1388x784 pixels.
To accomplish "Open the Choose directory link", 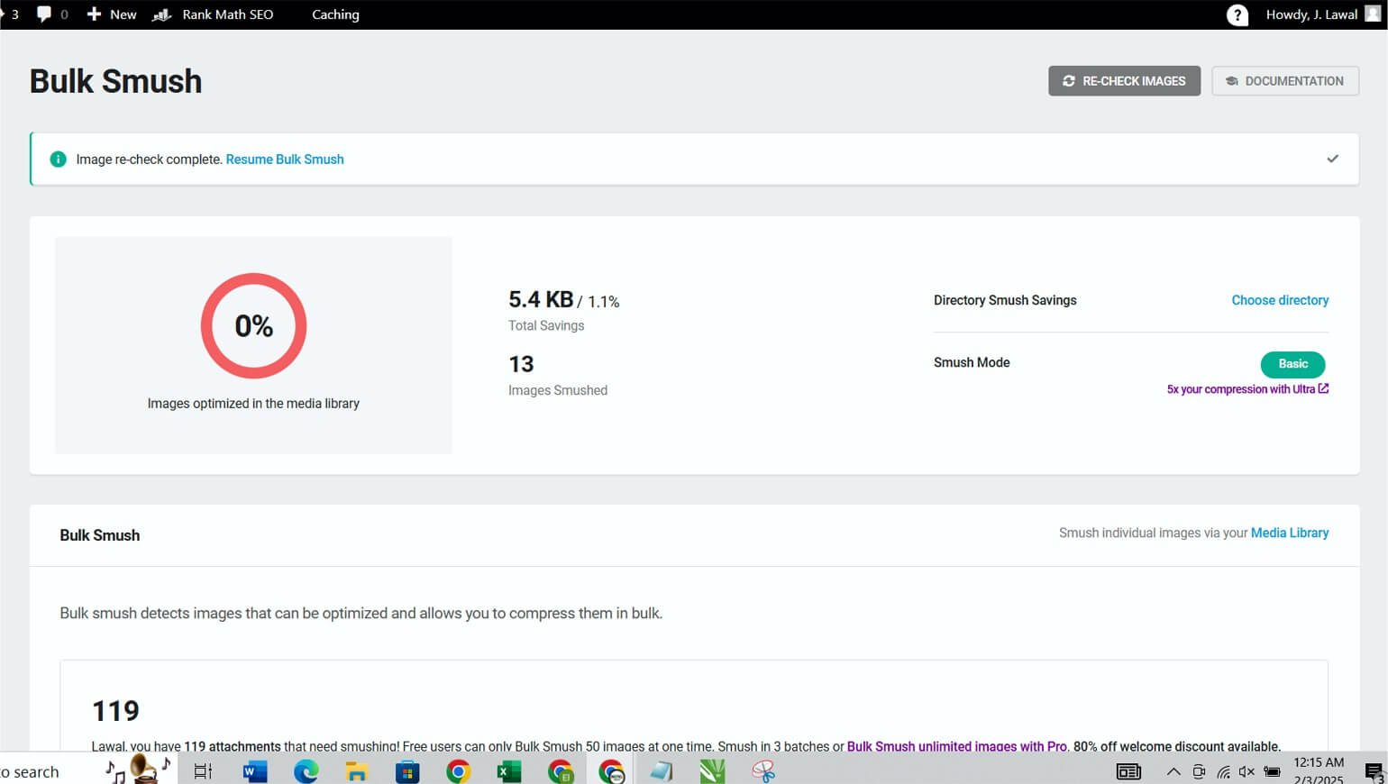I will (x=1280, y=300).
